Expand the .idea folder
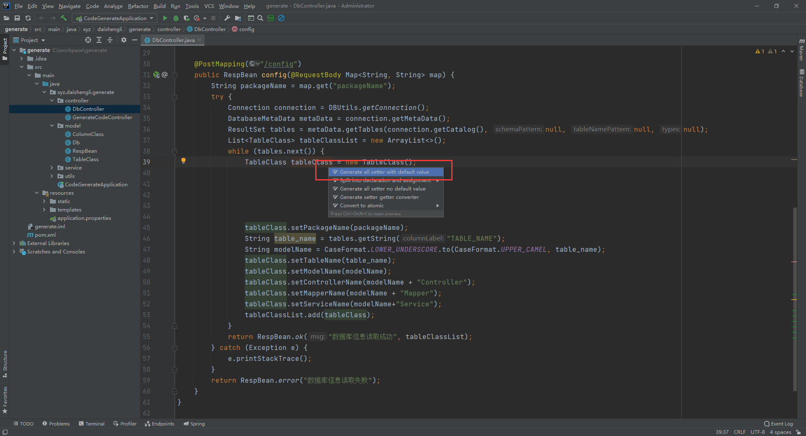Screen dimensions: 806x436 pos(21,58)
